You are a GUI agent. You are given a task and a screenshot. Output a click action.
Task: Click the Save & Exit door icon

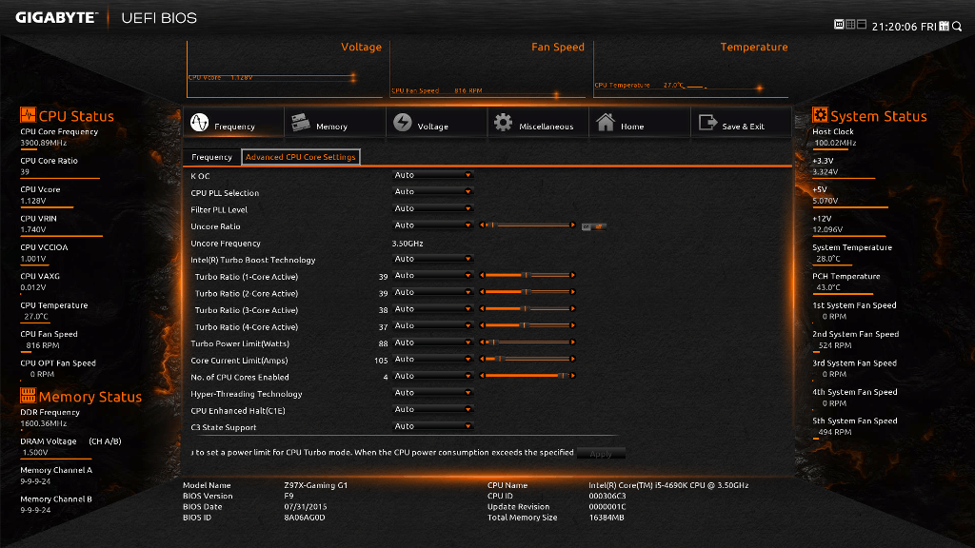click(707, 123)
